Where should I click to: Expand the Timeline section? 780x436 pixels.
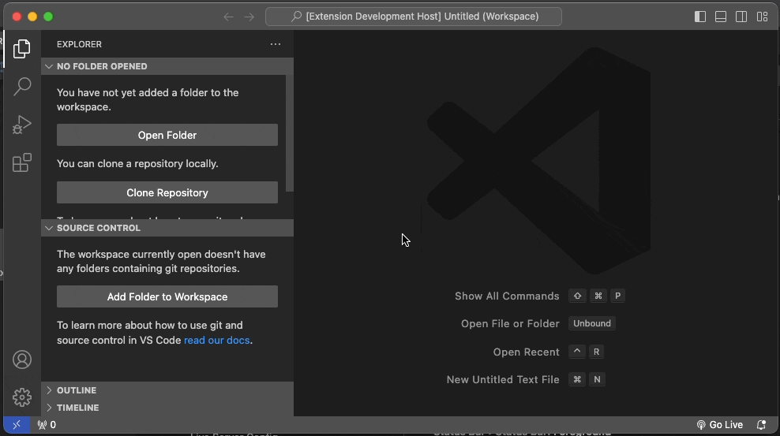(167, 408)
